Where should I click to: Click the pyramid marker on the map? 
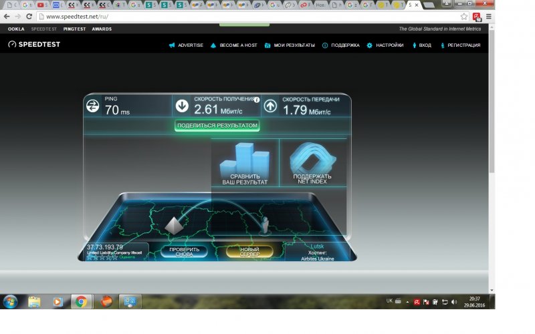[174, 226]
